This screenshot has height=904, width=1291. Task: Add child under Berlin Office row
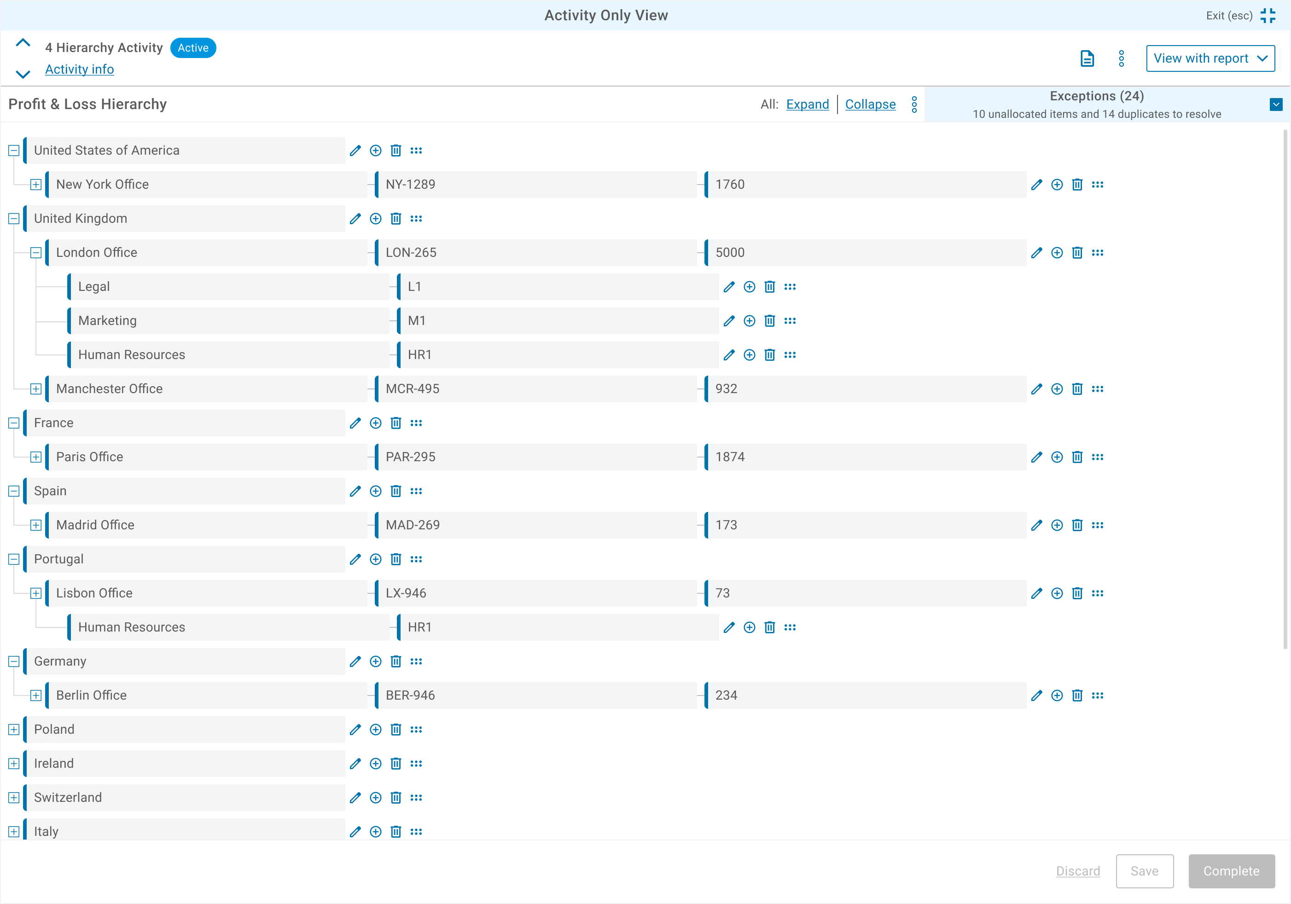click(x=1057, y=695)
